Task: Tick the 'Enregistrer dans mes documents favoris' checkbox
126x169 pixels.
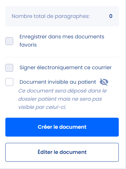Action: tap(9, 41)
